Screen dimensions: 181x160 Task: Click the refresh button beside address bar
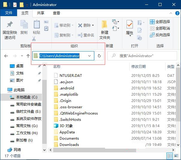pos(99,56)
